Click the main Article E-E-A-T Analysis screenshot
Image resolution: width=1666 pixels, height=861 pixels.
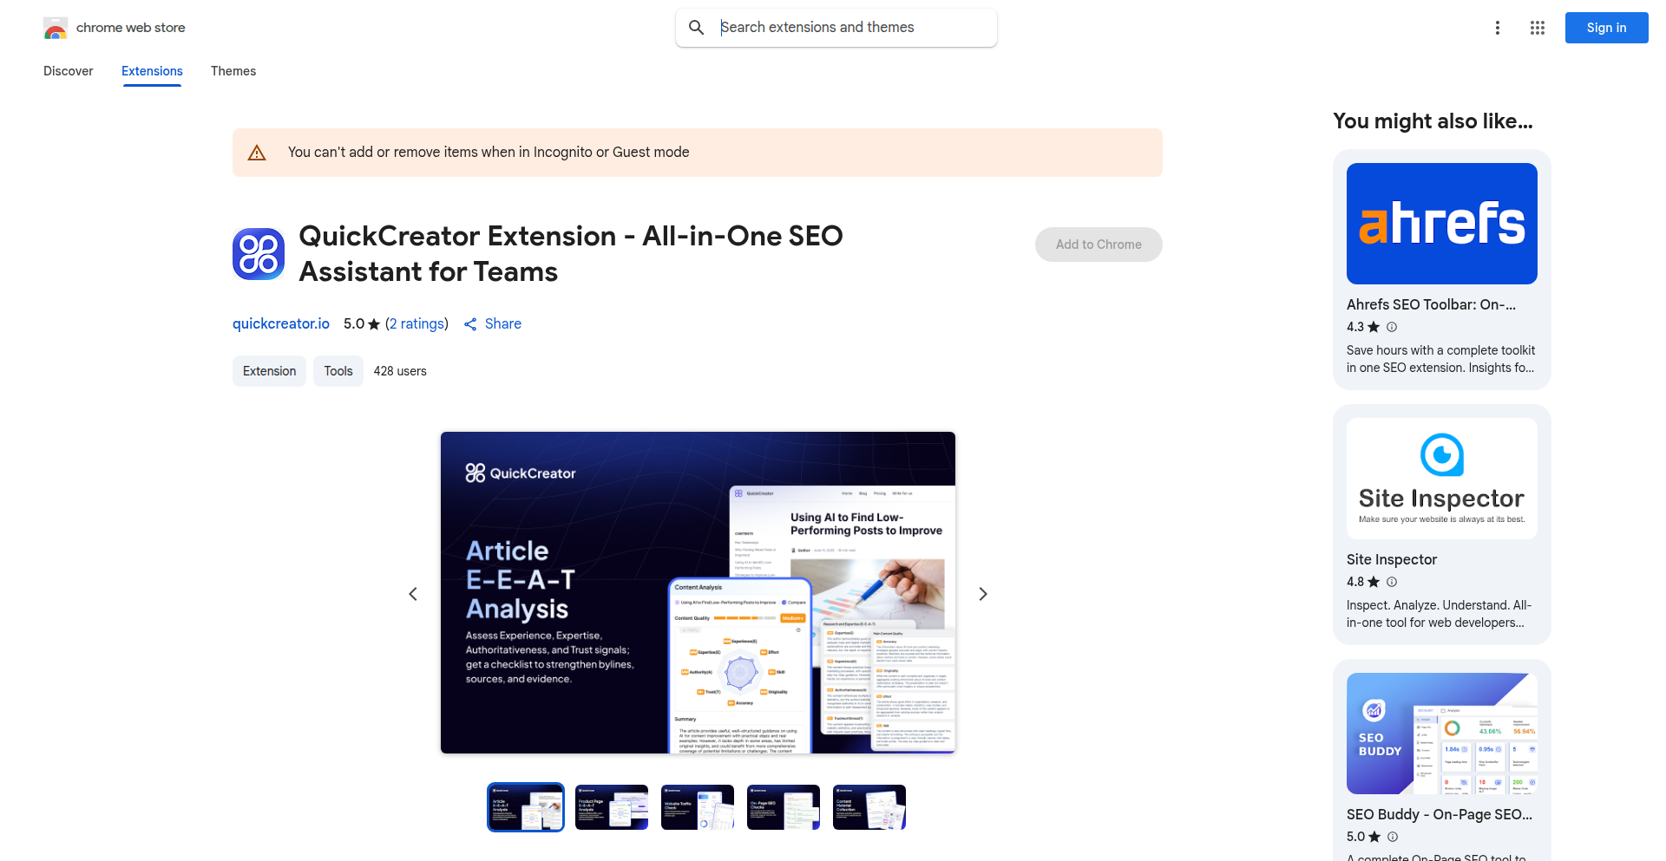pyautogui.click(x=698, y=592)
